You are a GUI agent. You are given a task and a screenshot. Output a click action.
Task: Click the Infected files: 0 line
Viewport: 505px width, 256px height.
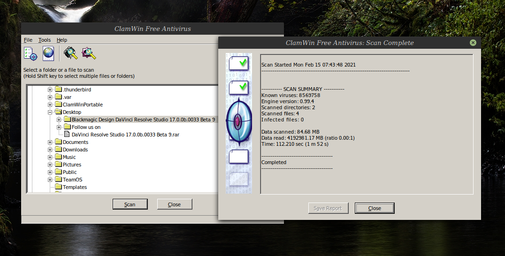click(283, 120)
